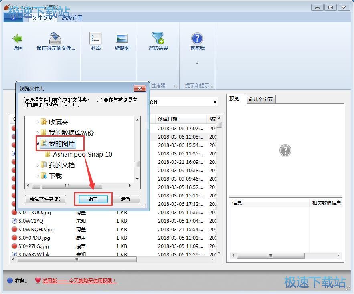Image resolution: width=354 pixels, height=294 pixels.
Task: Click the red status icon for $I0WNQH2.jpg
Action: click(x=14, y=229)
